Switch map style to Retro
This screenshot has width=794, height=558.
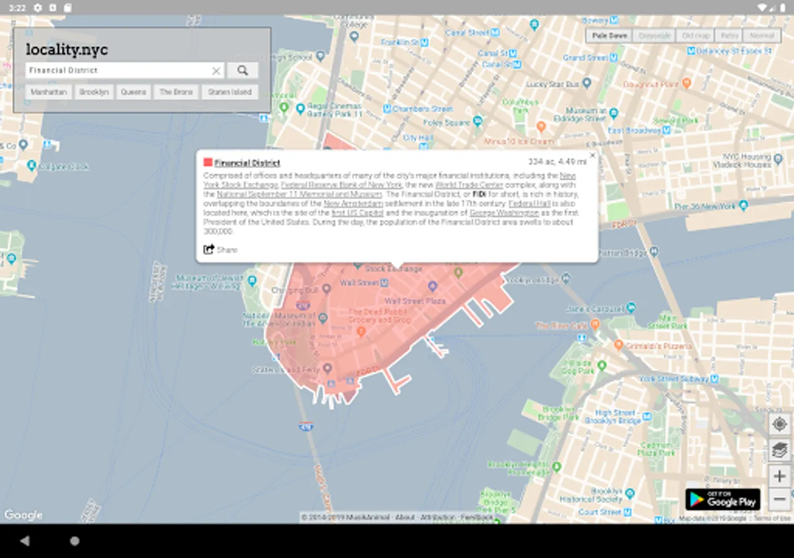[728, 35]
